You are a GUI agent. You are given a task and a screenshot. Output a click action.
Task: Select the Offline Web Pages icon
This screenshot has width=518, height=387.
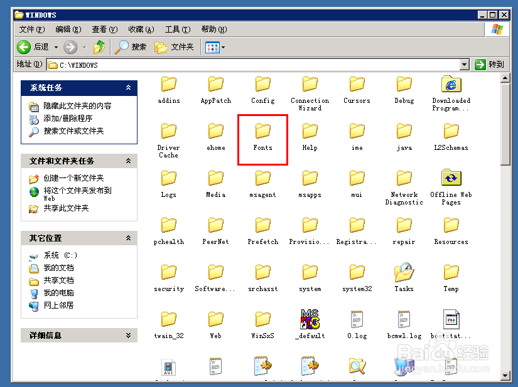(451, 178)
